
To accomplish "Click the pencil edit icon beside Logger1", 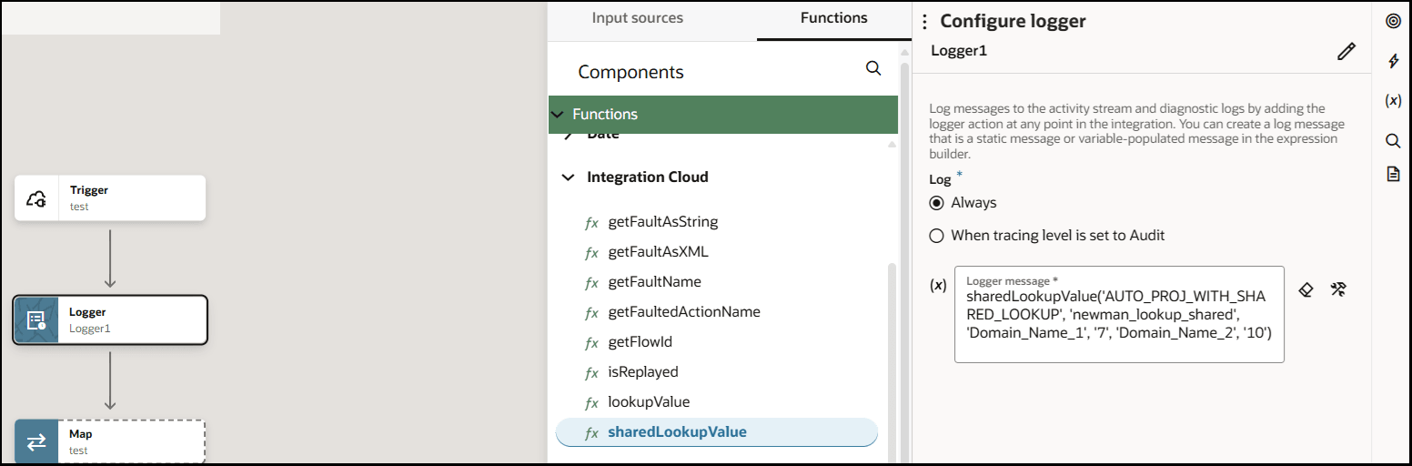I will tap(1346, 52).
